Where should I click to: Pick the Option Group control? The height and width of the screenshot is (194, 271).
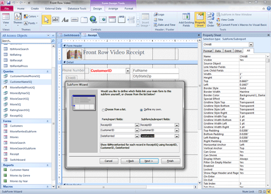121,19
